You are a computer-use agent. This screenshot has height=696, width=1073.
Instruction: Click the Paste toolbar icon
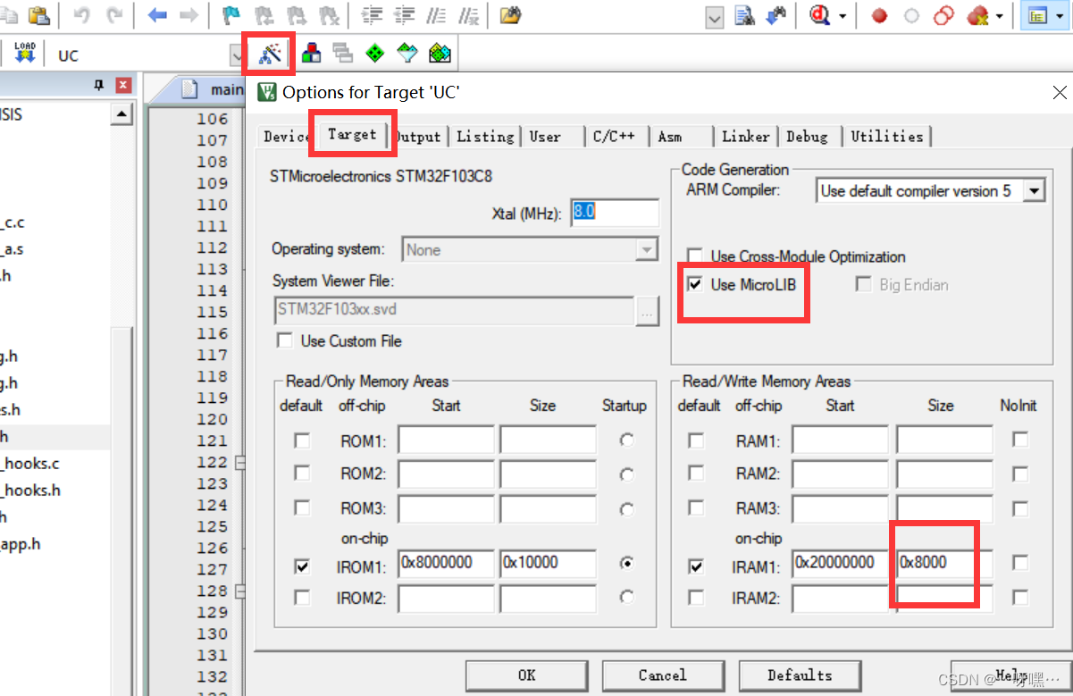pyautogui.click(x=39, y=15)
